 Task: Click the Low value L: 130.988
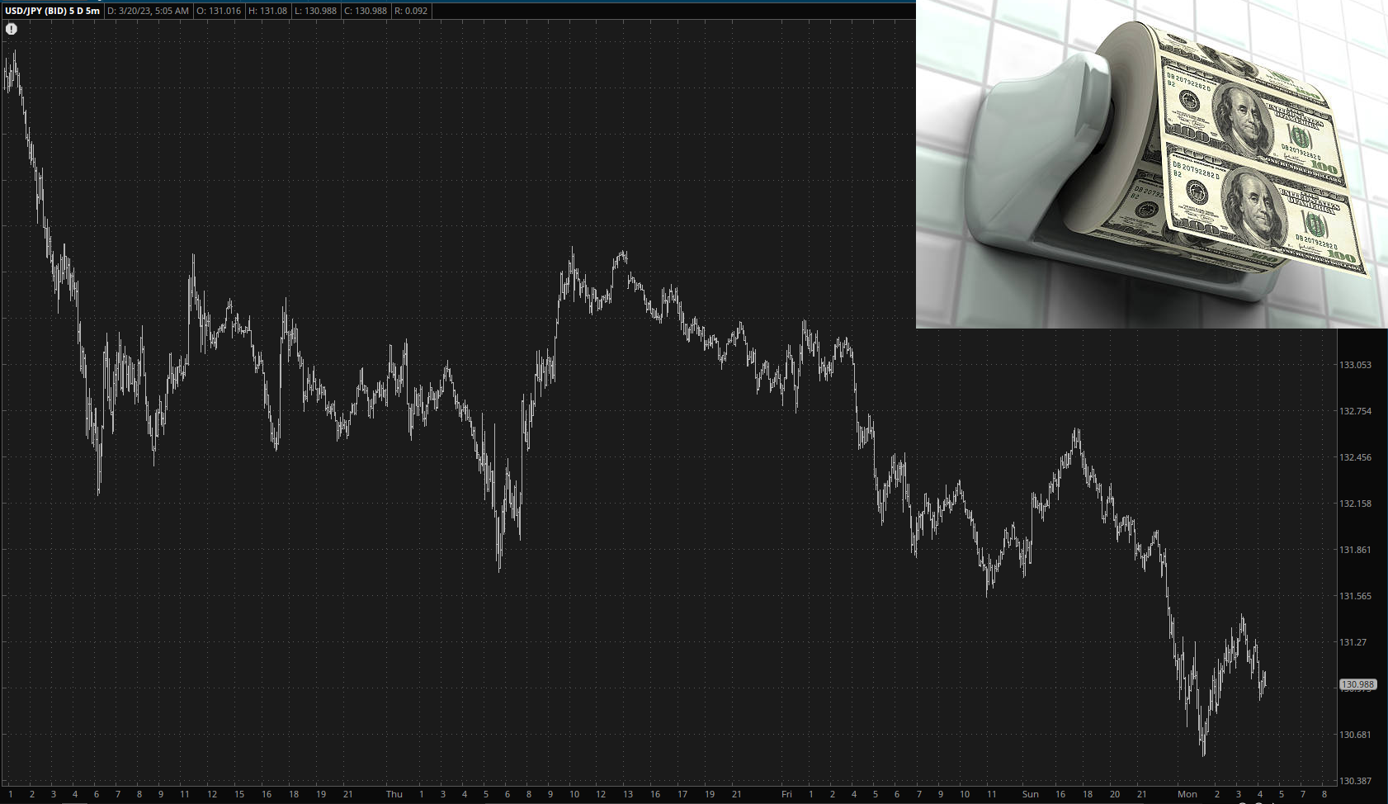[315, 11]
